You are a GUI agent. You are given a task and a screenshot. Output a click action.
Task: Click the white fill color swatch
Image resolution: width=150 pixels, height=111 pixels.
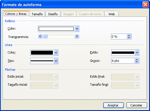point(56,29)
